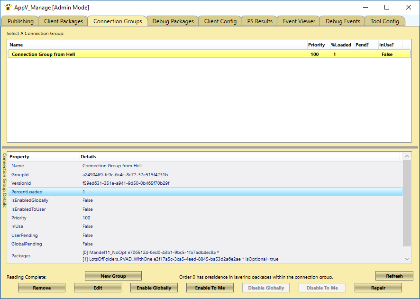Screen dimensions: 420x299
Task: Click the details scrollbar down arrow
Action: [407, 259]
